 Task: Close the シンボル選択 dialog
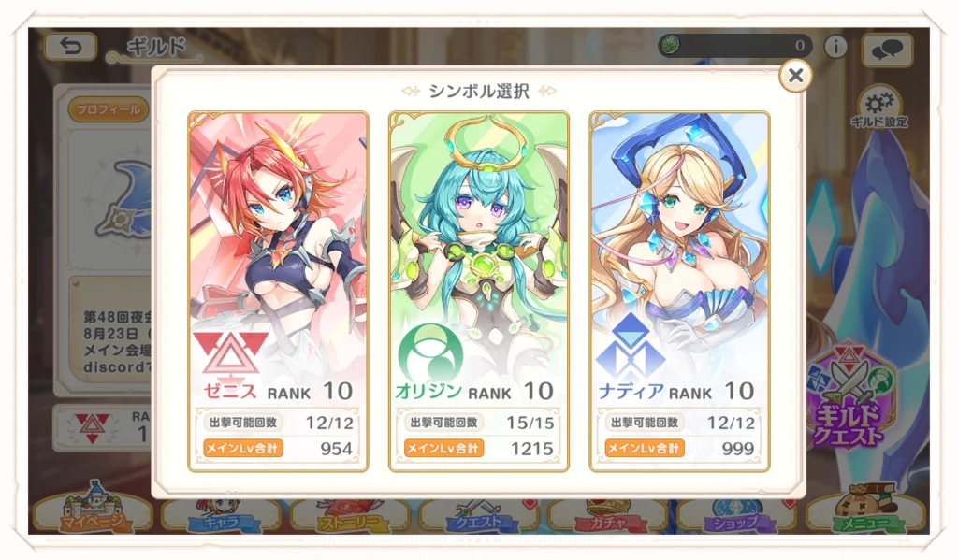(x=795, y=75)
